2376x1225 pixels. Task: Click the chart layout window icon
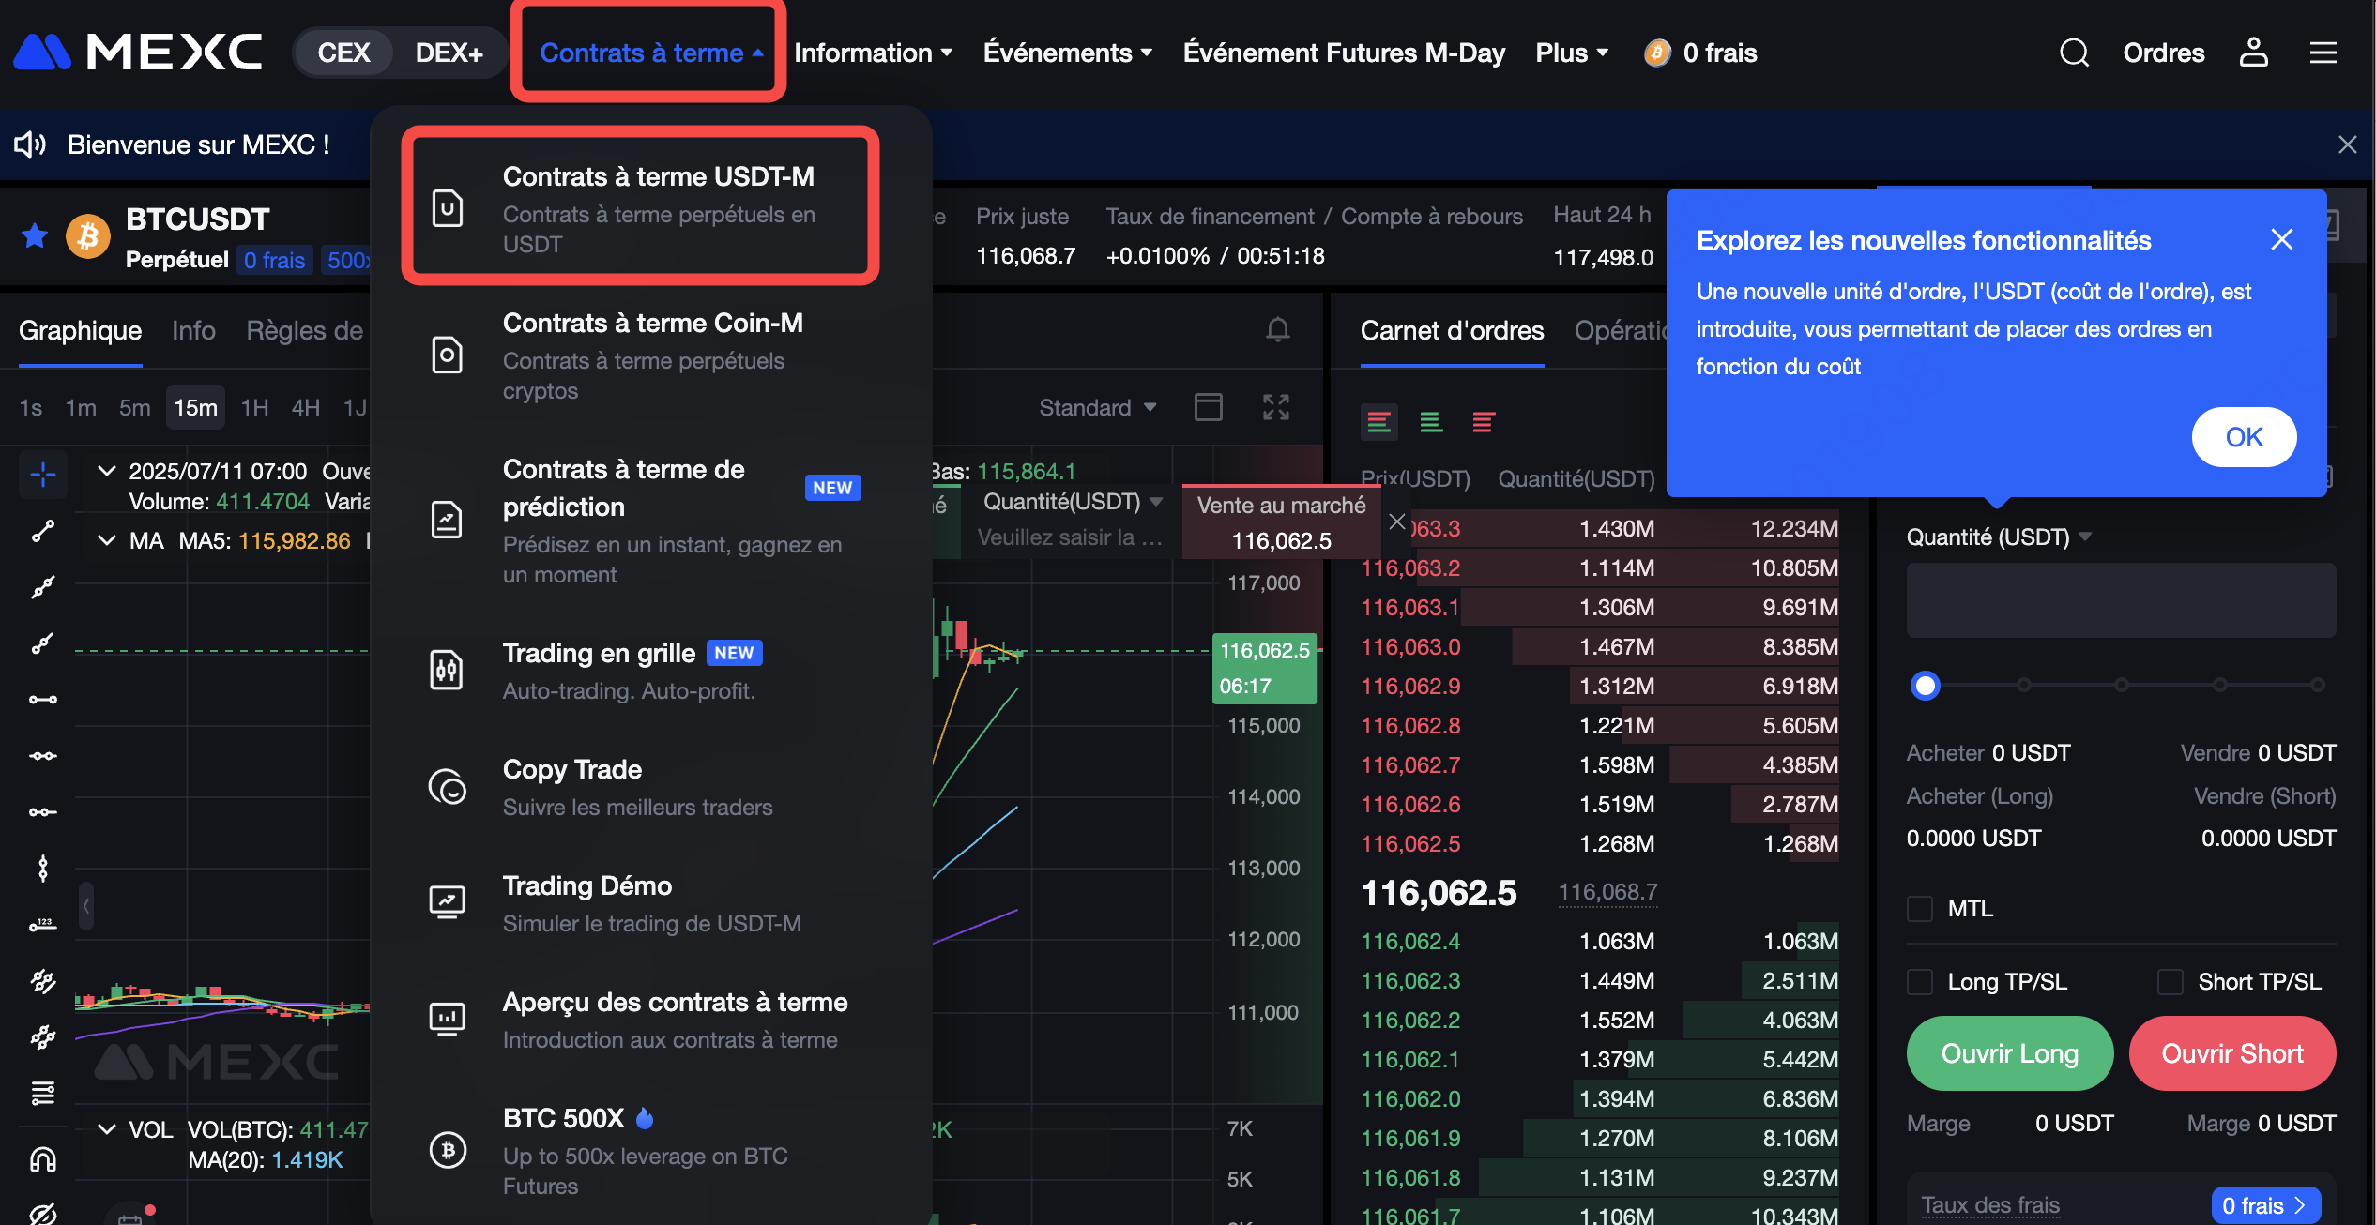pyautogui.click(x=1208, y=407)
